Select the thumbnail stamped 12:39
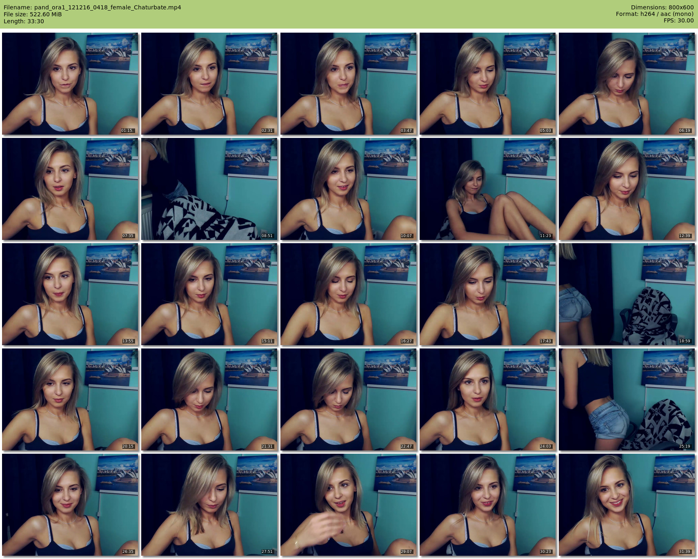698x559 pixels. (x=627, y=189)
